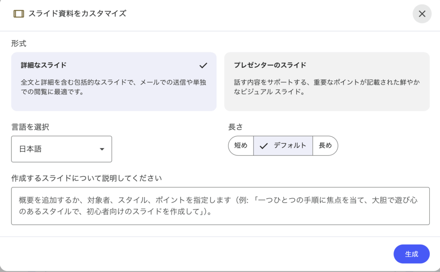Open the 日本語 language combo box
Image resolution: width=440 pixels, height=272 pixels.
click(x=61, y=149)
